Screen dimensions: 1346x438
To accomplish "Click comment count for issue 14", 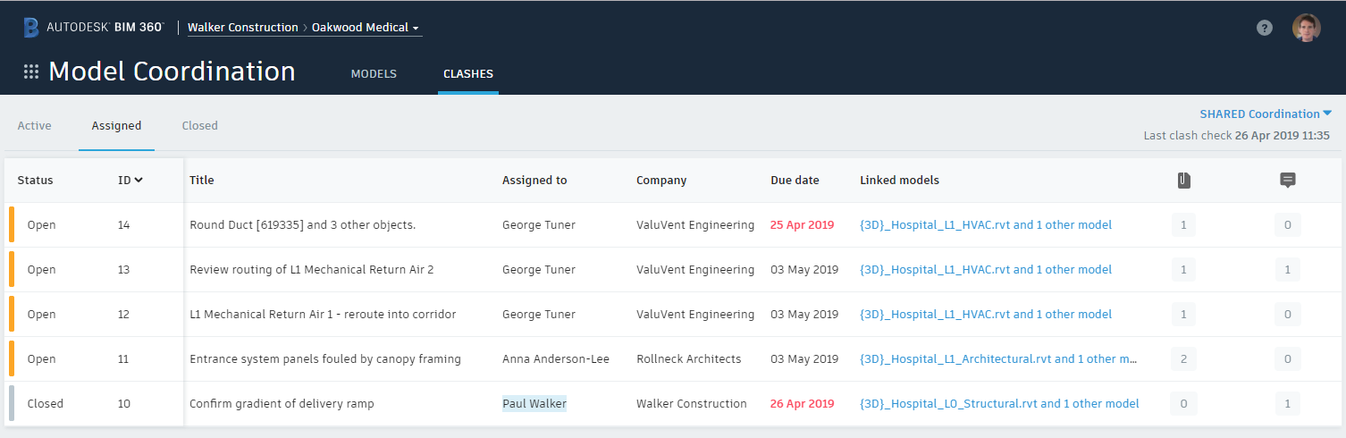I will (1288, 225).
